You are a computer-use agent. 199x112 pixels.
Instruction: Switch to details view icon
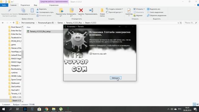point(194,105)
